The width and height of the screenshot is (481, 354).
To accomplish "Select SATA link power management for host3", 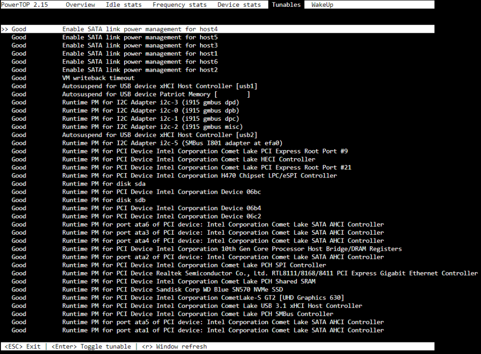I will [x=217, y=45].
